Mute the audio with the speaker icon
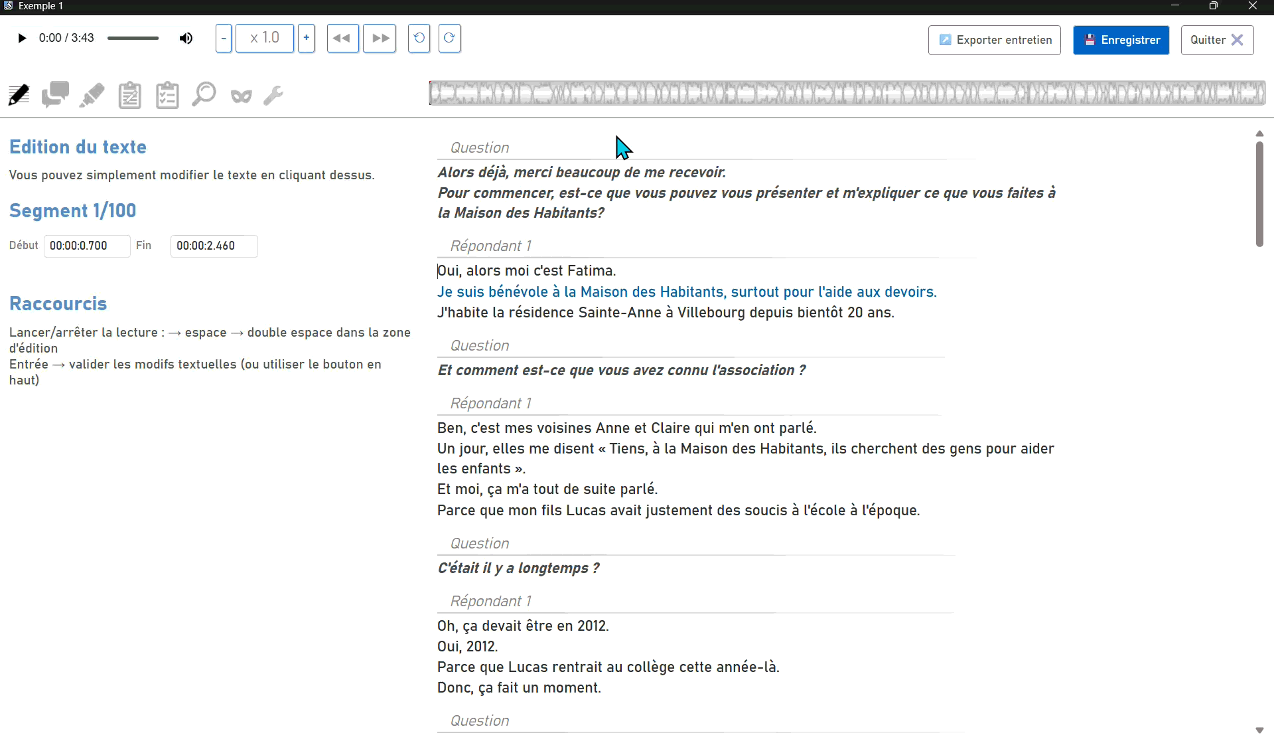The height and width of the screenshot is (749, 1274). tap(186, 38)
